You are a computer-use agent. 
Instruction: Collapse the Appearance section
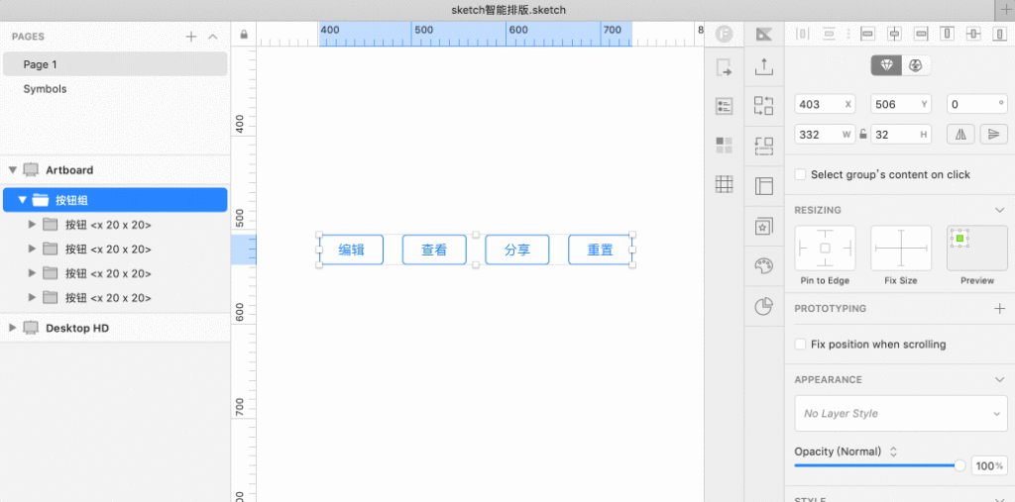(999, 380)
